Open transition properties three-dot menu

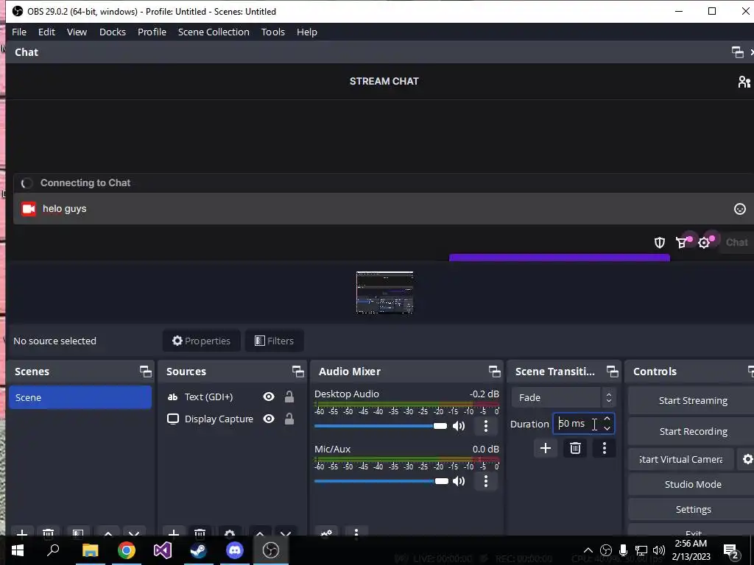pyautogui.click(x=605, y=448)
